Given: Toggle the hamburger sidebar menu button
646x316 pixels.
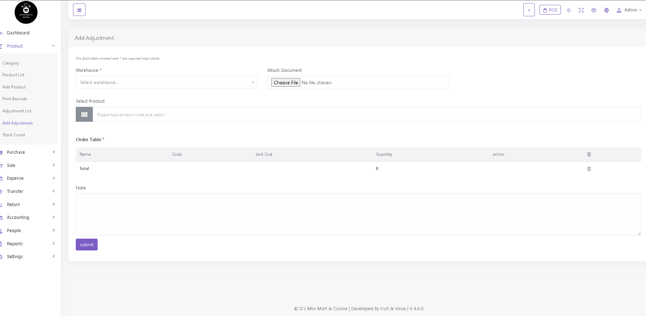Looking at the screenshot, I should tap(79, 10).
